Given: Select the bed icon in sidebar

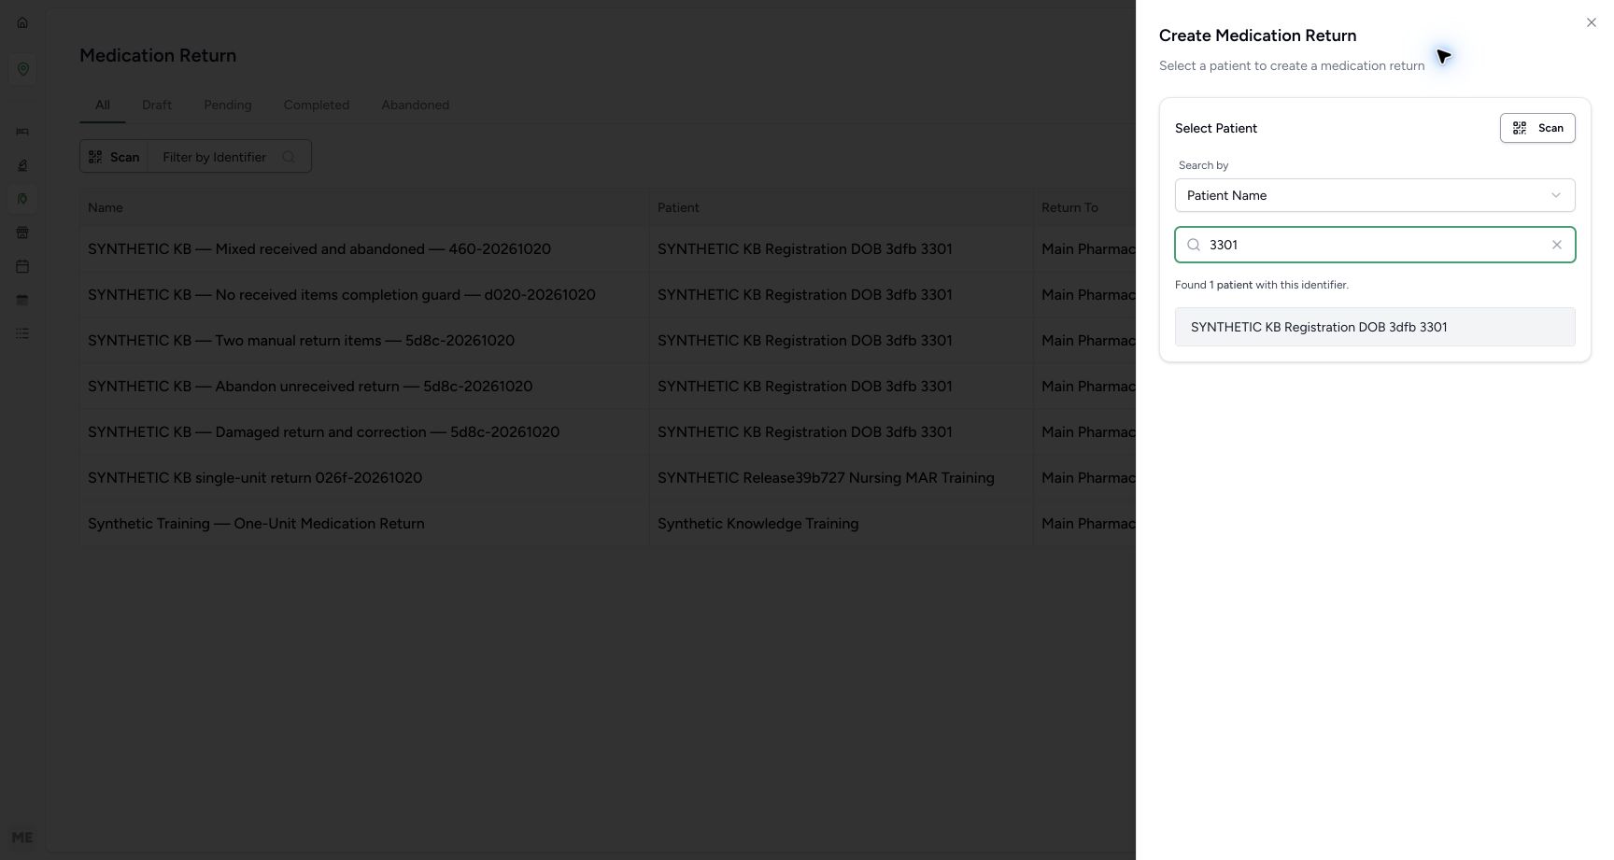Looking at the screenshot, I should point(22,132).
